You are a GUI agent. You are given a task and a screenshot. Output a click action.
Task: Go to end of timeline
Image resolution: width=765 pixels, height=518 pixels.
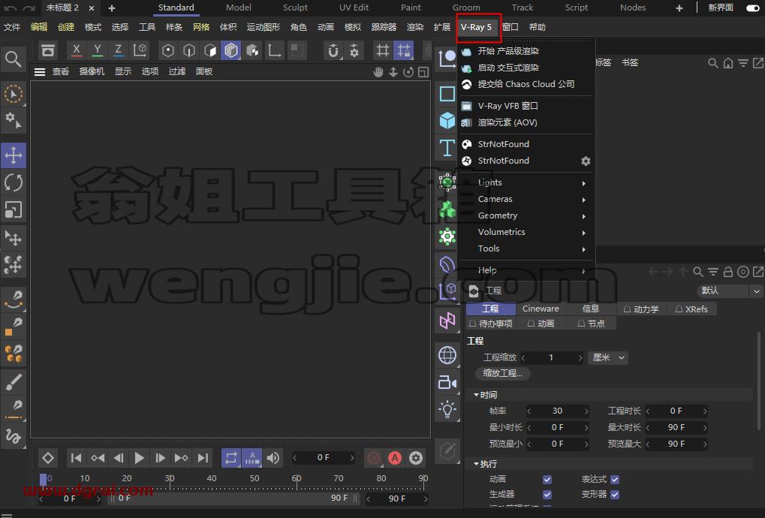[x=203, y=458]
